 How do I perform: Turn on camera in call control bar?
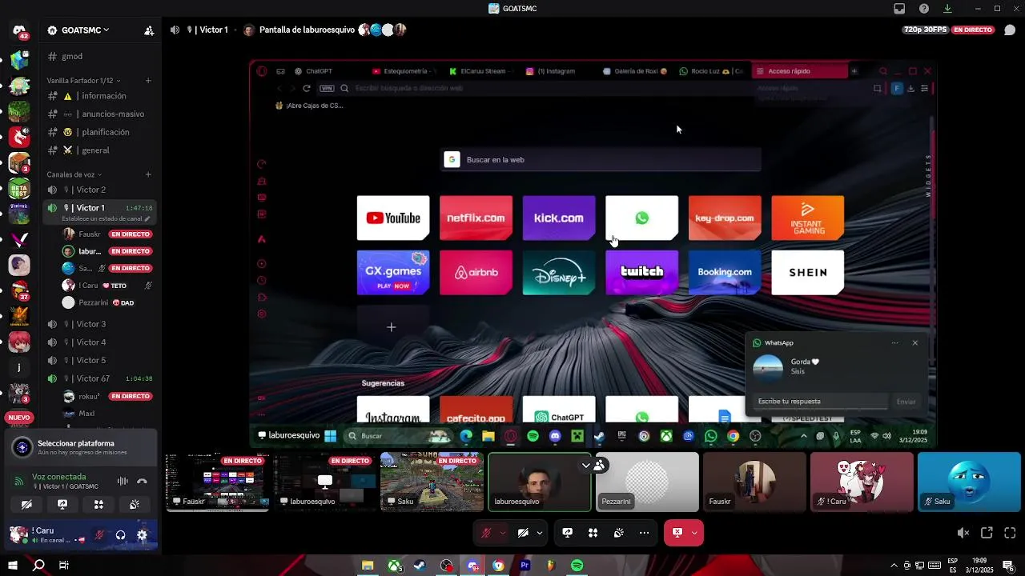point(523,533)
